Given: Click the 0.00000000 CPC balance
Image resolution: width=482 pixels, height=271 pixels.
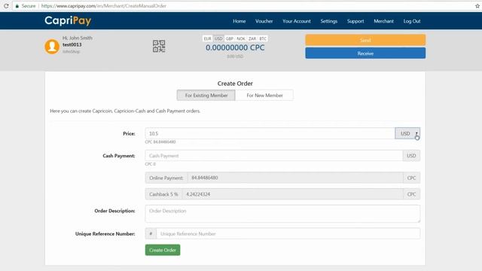Looking at the screenshot, I should click(235, 47).
